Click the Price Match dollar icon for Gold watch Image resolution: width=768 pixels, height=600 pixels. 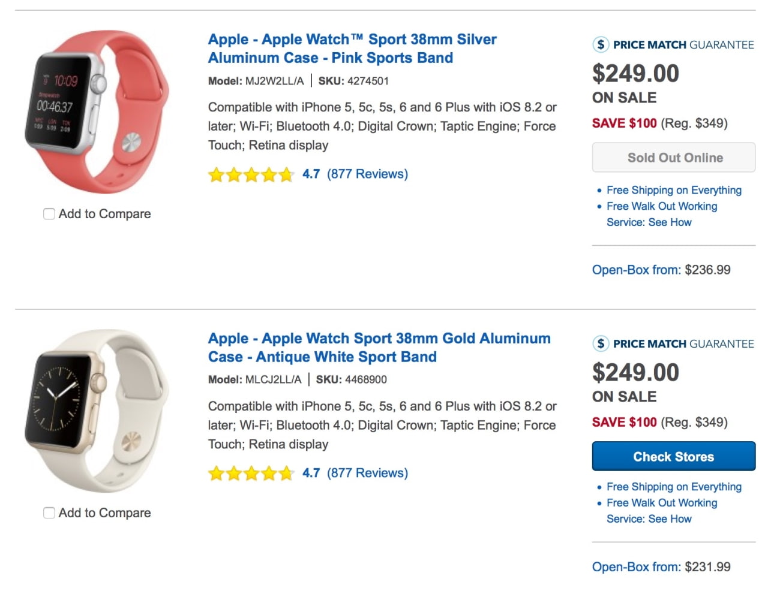pyautogui.click(x=601, y=343)
